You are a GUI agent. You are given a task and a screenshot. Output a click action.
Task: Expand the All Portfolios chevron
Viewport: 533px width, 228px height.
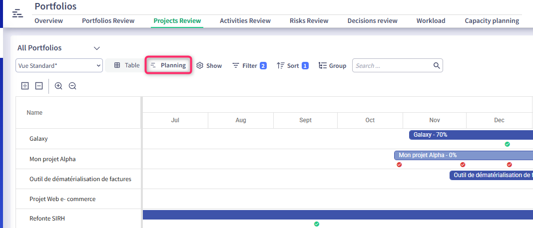[x=97, y=48]
